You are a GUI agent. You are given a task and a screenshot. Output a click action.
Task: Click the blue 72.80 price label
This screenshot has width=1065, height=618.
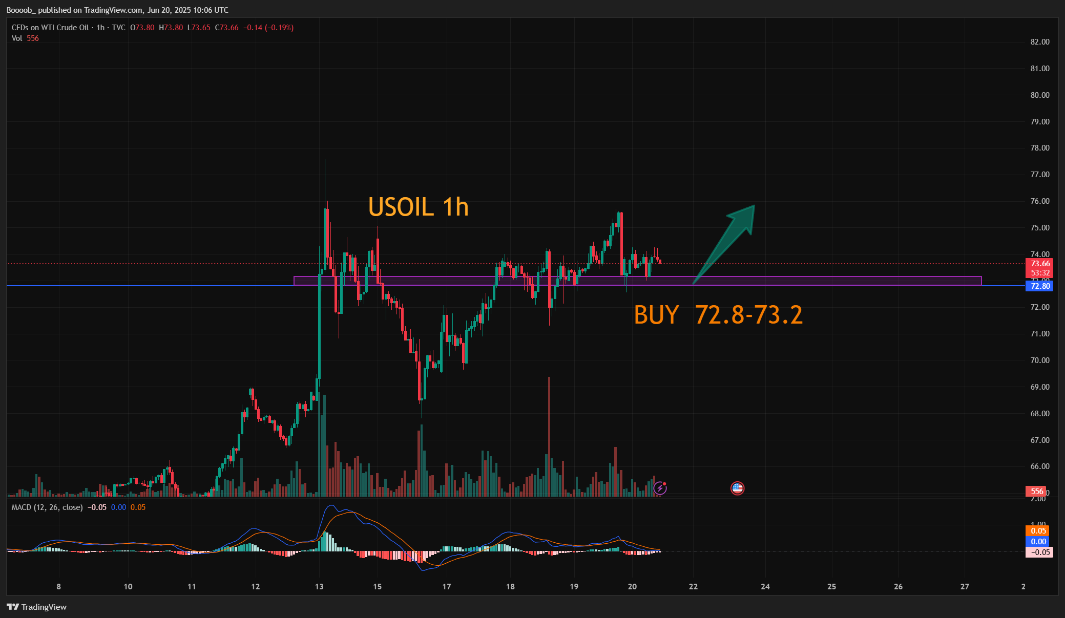coord(1039,286)
